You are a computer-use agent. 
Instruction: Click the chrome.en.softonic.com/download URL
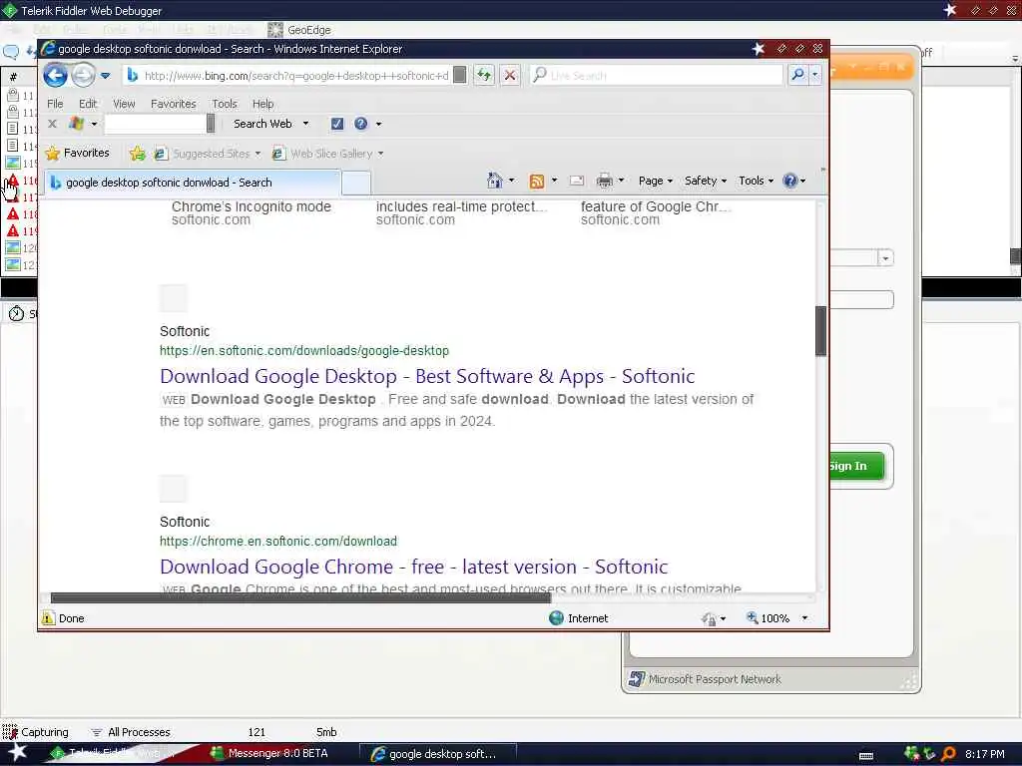coord(278,541)
